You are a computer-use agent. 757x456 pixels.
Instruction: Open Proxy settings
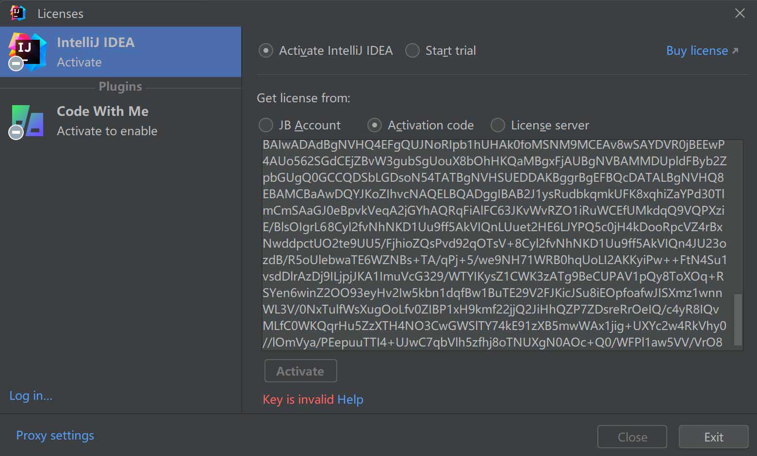click(x=55, y=435)
